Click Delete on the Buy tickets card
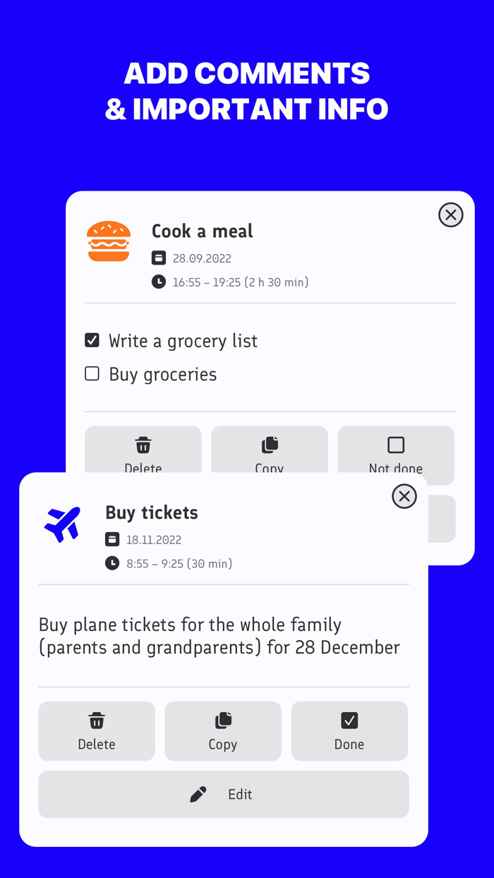 click(x=97, y=731)
